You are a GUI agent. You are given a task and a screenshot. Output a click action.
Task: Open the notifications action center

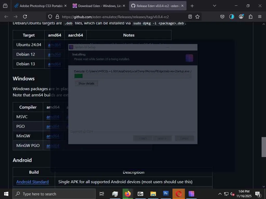[258, 194]
